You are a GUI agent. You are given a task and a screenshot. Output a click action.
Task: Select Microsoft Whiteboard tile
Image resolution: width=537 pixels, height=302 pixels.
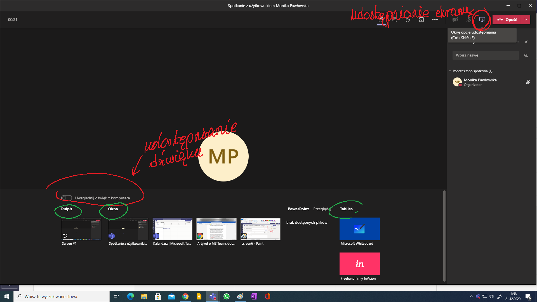point(359,229)
